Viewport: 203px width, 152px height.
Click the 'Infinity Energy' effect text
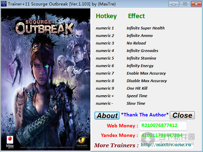140,66
